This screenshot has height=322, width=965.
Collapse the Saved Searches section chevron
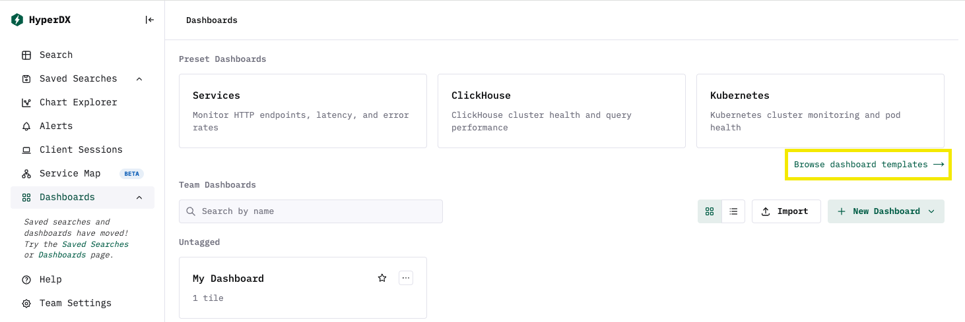139,78
